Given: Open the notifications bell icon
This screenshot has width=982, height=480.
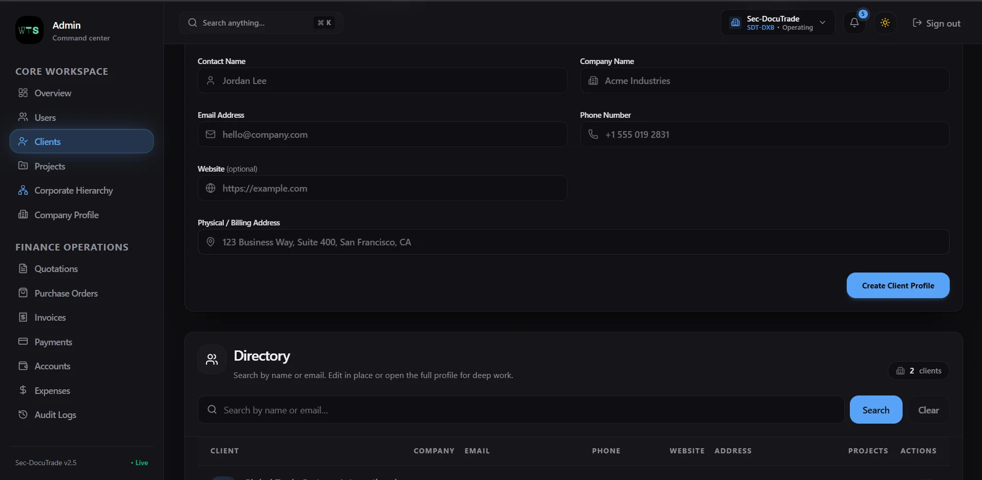Looking at the screenshot, I should point(854,23).
